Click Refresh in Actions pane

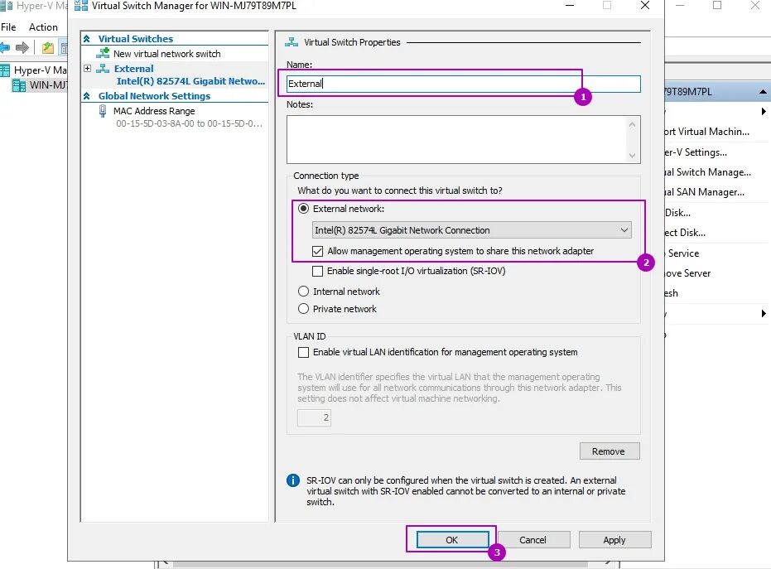point(672,293)
